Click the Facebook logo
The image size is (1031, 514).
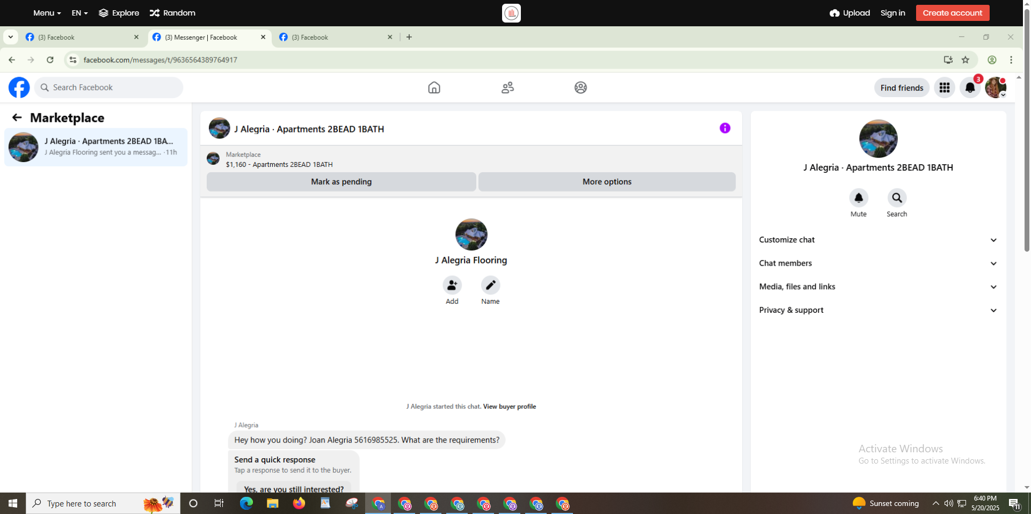point(19,87)
